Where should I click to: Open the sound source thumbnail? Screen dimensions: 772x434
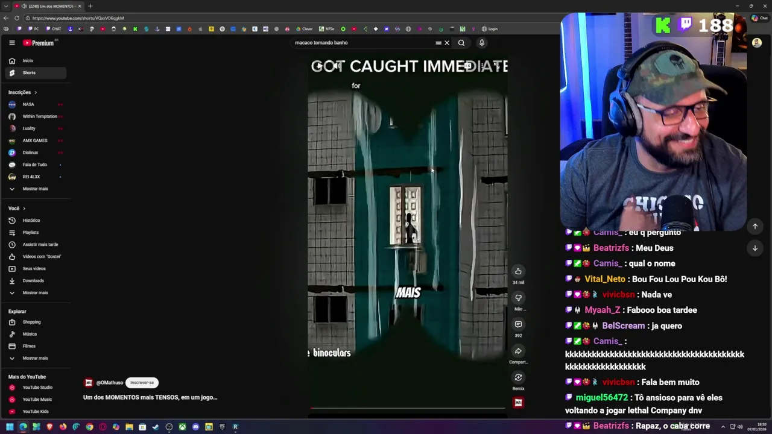pos(518,403)
